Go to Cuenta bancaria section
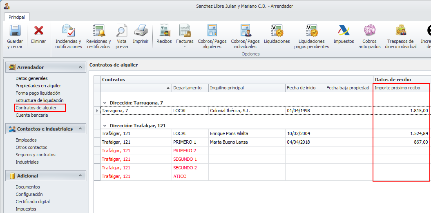The height and width of the screenshot is (213, 431). [32, 115]
